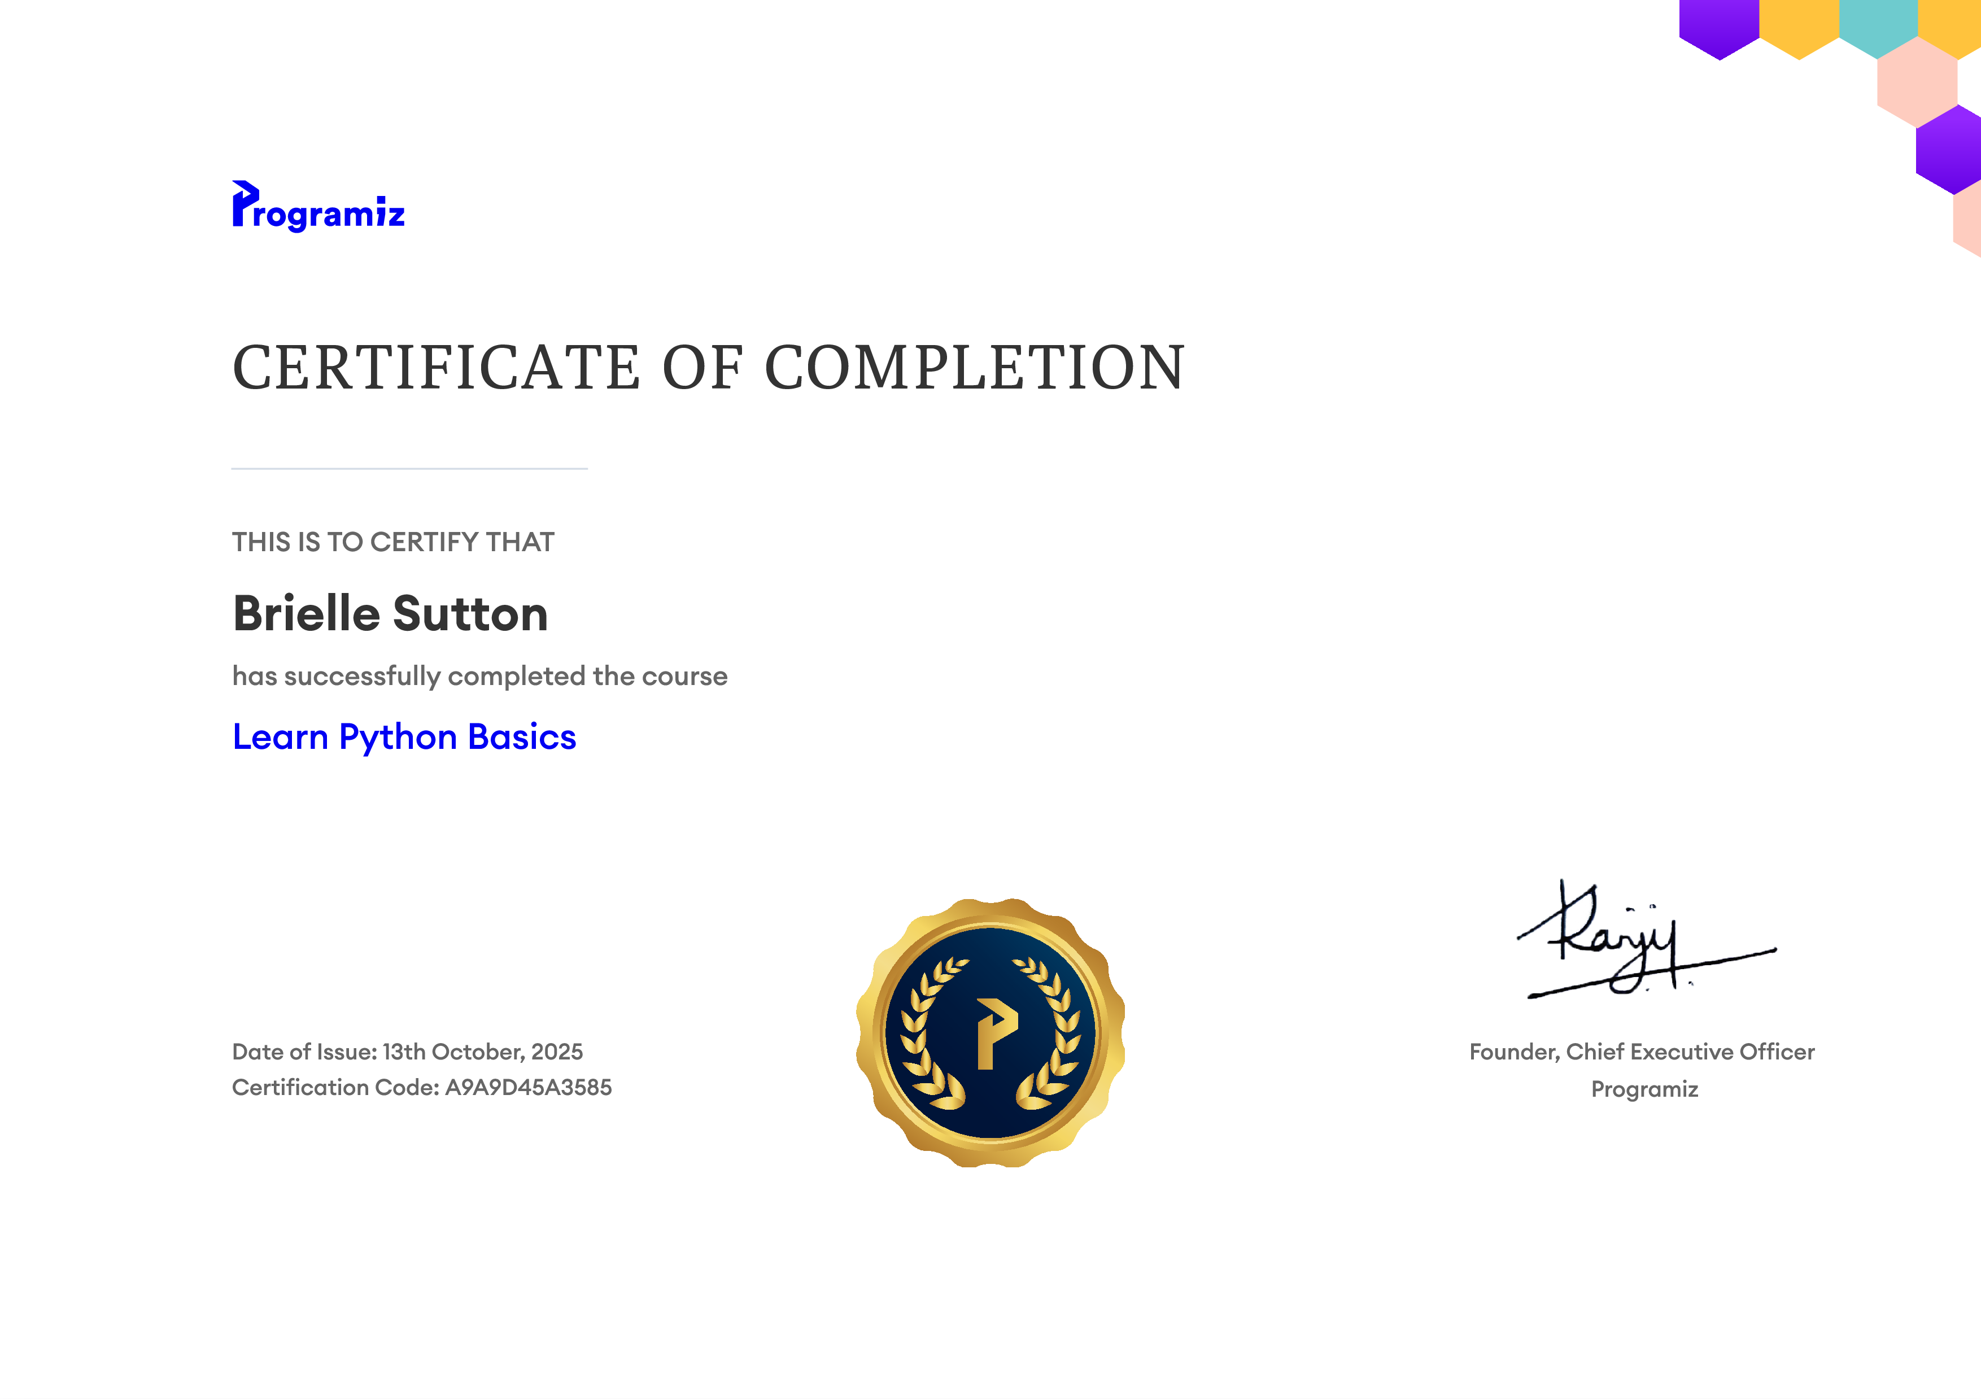Click the gold laurel badge with P emblem

point(990,1032)
